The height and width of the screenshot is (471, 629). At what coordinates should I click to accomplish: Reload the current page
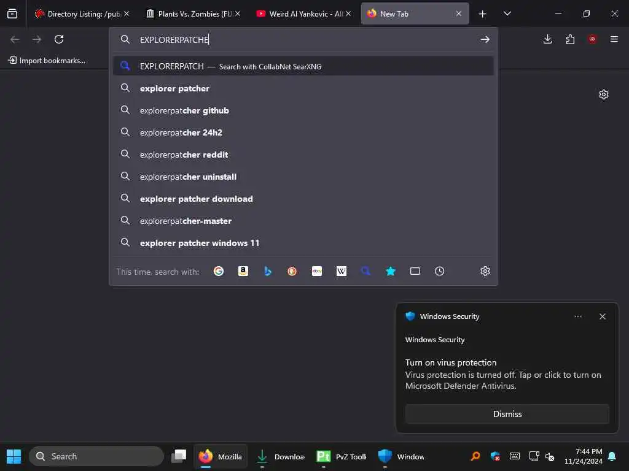pyautogui.click(x=59, y=39)
